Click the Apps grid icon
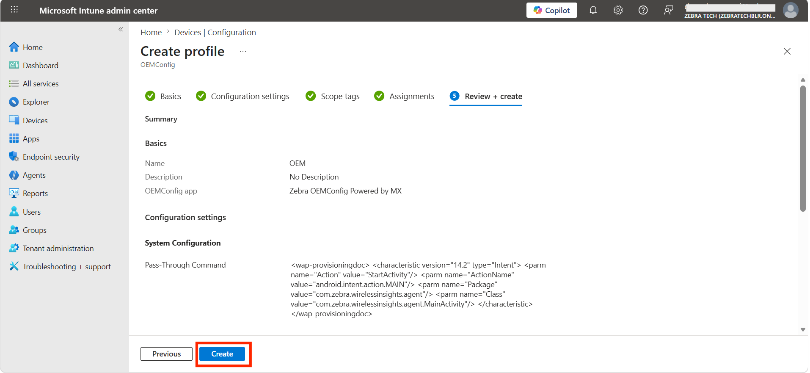 14,138
